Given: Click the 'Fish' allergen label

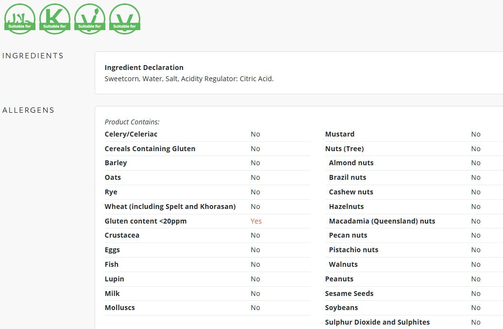Looking at the screenshot, I should point(111,264).
